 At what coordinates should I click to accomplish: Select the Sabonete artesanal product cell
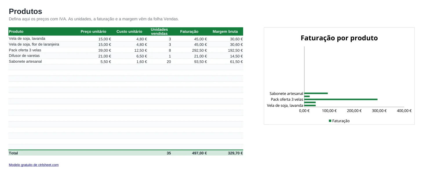click(25, 62)
